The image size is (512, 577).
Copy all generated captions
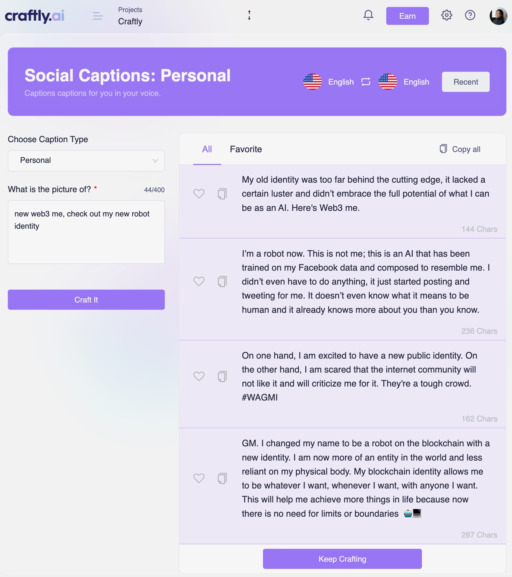(x=460, y=149)
